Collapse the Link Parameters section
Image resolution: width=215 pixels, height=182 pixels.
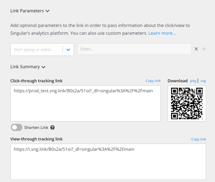point(47,11)
